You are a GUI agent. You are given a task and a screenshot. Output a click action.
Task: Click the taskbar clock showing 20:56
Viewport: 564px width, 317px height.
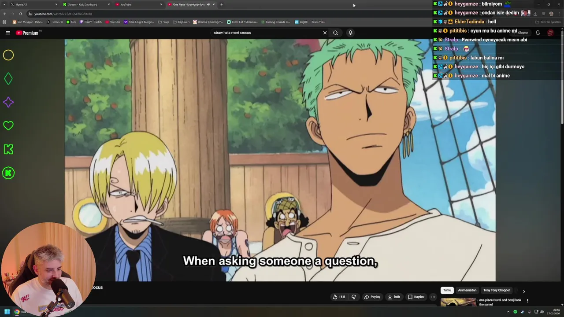pyautogui.click(x=553, y=312)
